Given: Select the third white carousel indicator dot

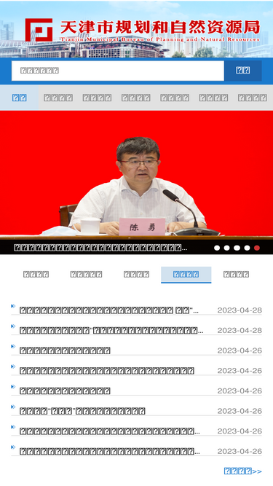Looking at the screenshot, I should [x=237, y=248].
